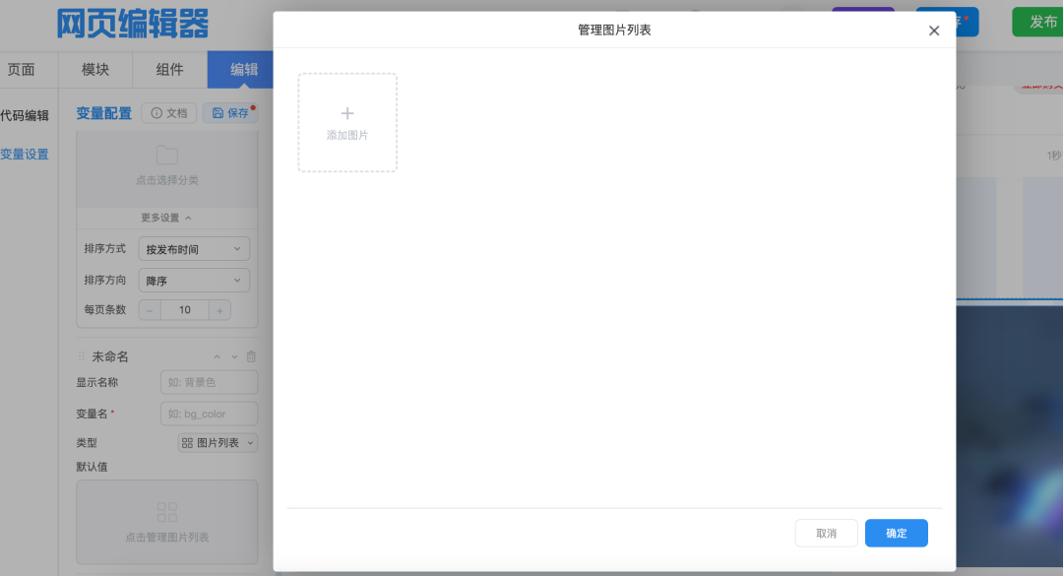Viewport: 1063px width, 576px height.
Task: Open 代码编辑 in the sidebar
Action: click(x=25, y=115)
